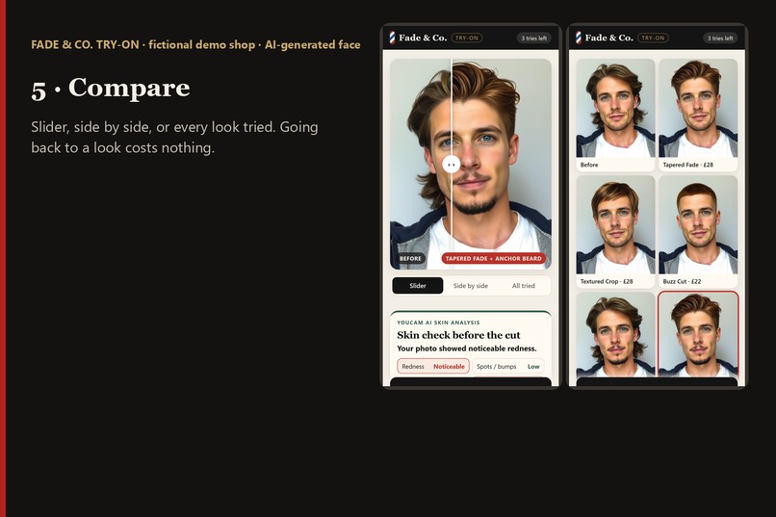Screen dimensions: 776x517
Task: Select the bottom-row long hair beard thumbnail
Action: click(615, 334)
